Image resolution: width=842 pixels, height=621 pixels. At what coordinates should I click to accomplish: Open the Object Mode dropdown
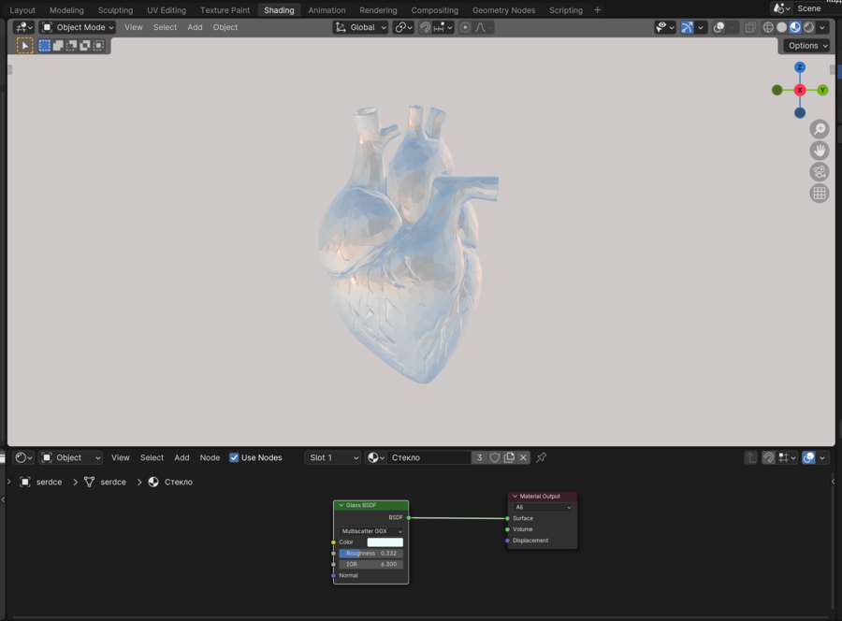pos(78,27)
